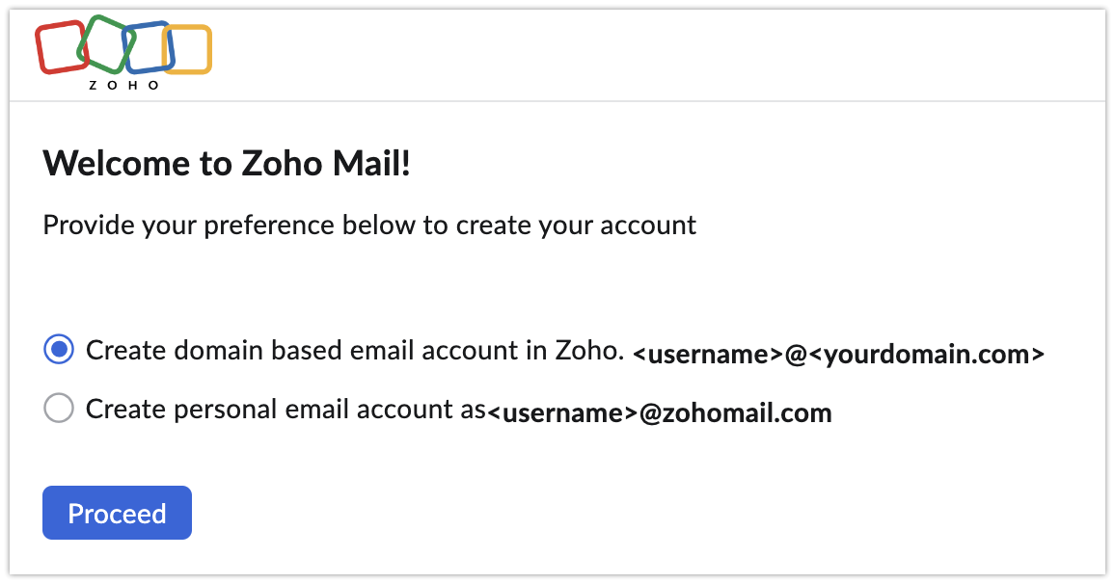Click the red square in Zoho logo
This screenshot has height=584, width=1115.
(62, 47)
